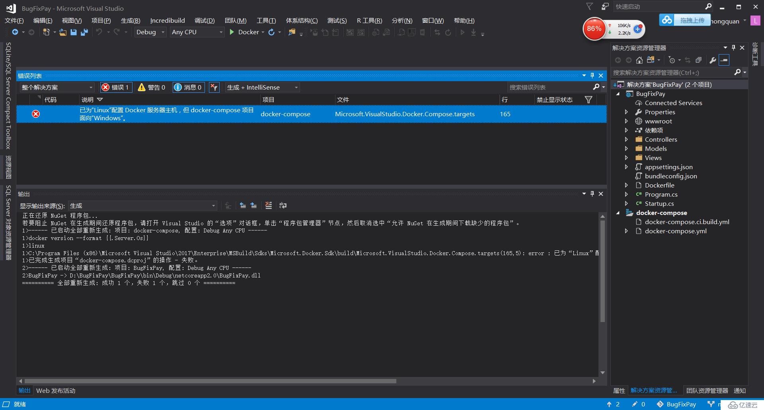Expand the Controllers folder node
The width and height of the screenshot is (764, 410).
(626, 139)
